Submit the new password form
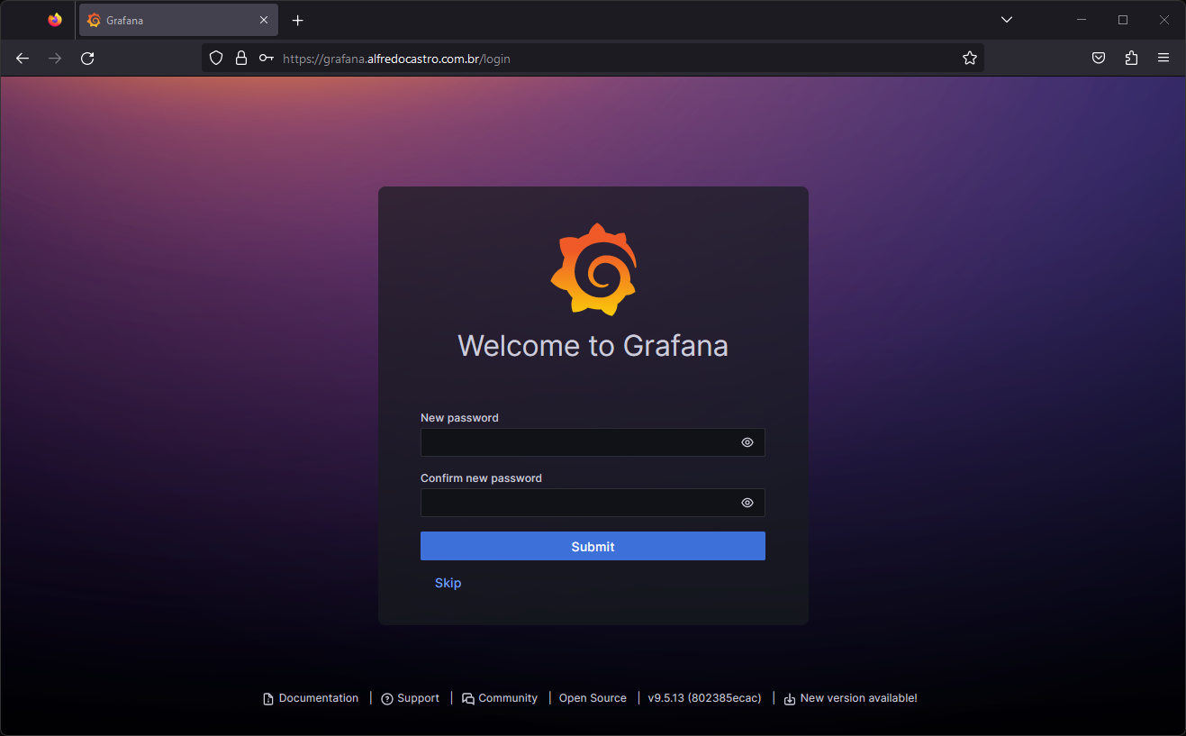Screen dimensions: 1186x736 click(593, 546)
